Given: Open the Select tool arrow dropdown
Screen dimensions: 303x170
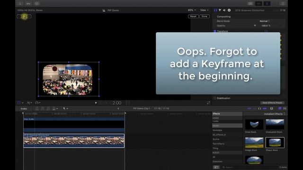Looking at the screenshot, I should coord(65,109).
